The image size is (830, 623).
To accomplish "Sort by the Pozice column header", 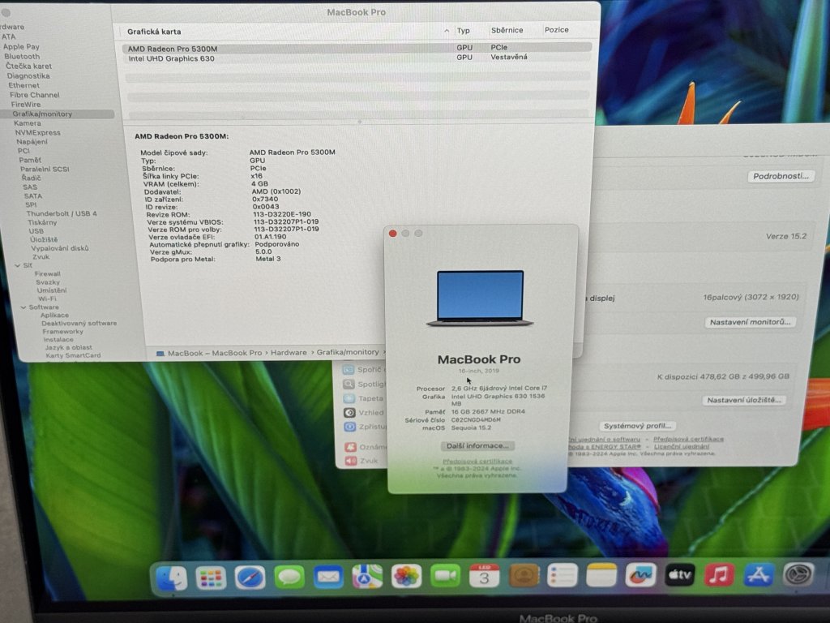I will click(x=556, y=30).
